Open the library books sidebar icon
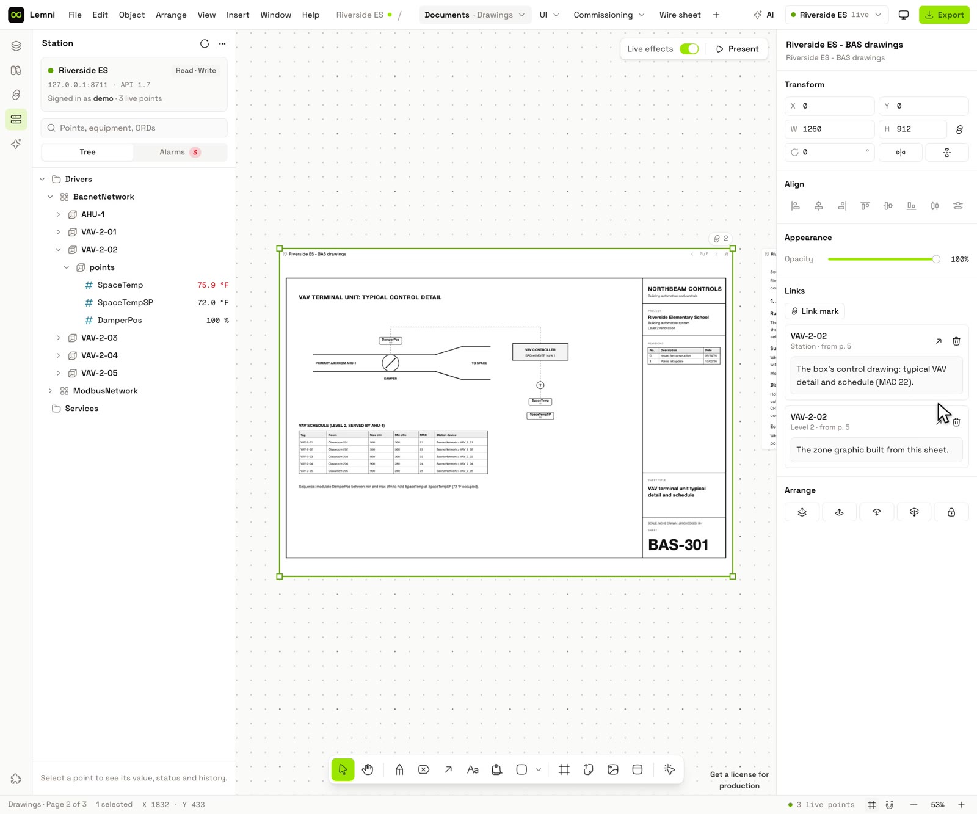The width and height of the screenshot is (977, 814). [x=16, y=70]
